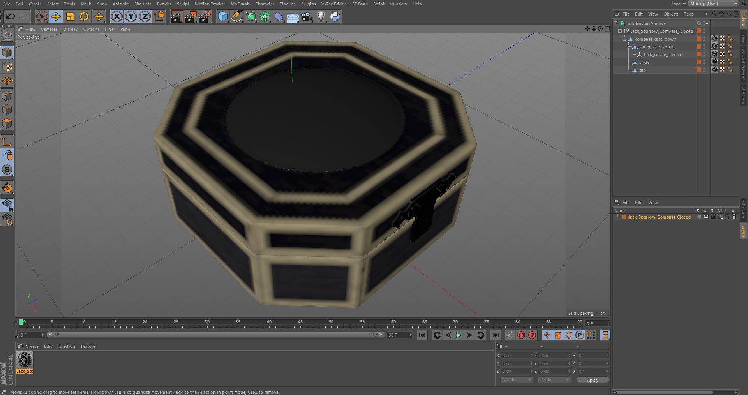
Task: Click the Jack_Sp material thumbnail
Action: (25, 360)
